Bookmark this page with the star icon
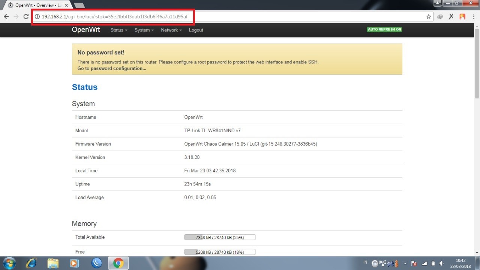This screenshot has width=480, height=270. 429,17
